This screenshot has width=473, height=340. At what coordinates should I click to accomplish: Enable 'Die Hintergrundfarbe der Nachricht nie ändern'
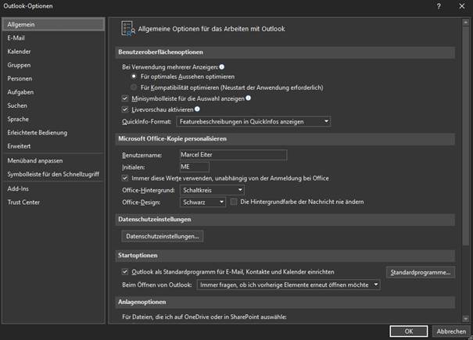click(234, 202)
